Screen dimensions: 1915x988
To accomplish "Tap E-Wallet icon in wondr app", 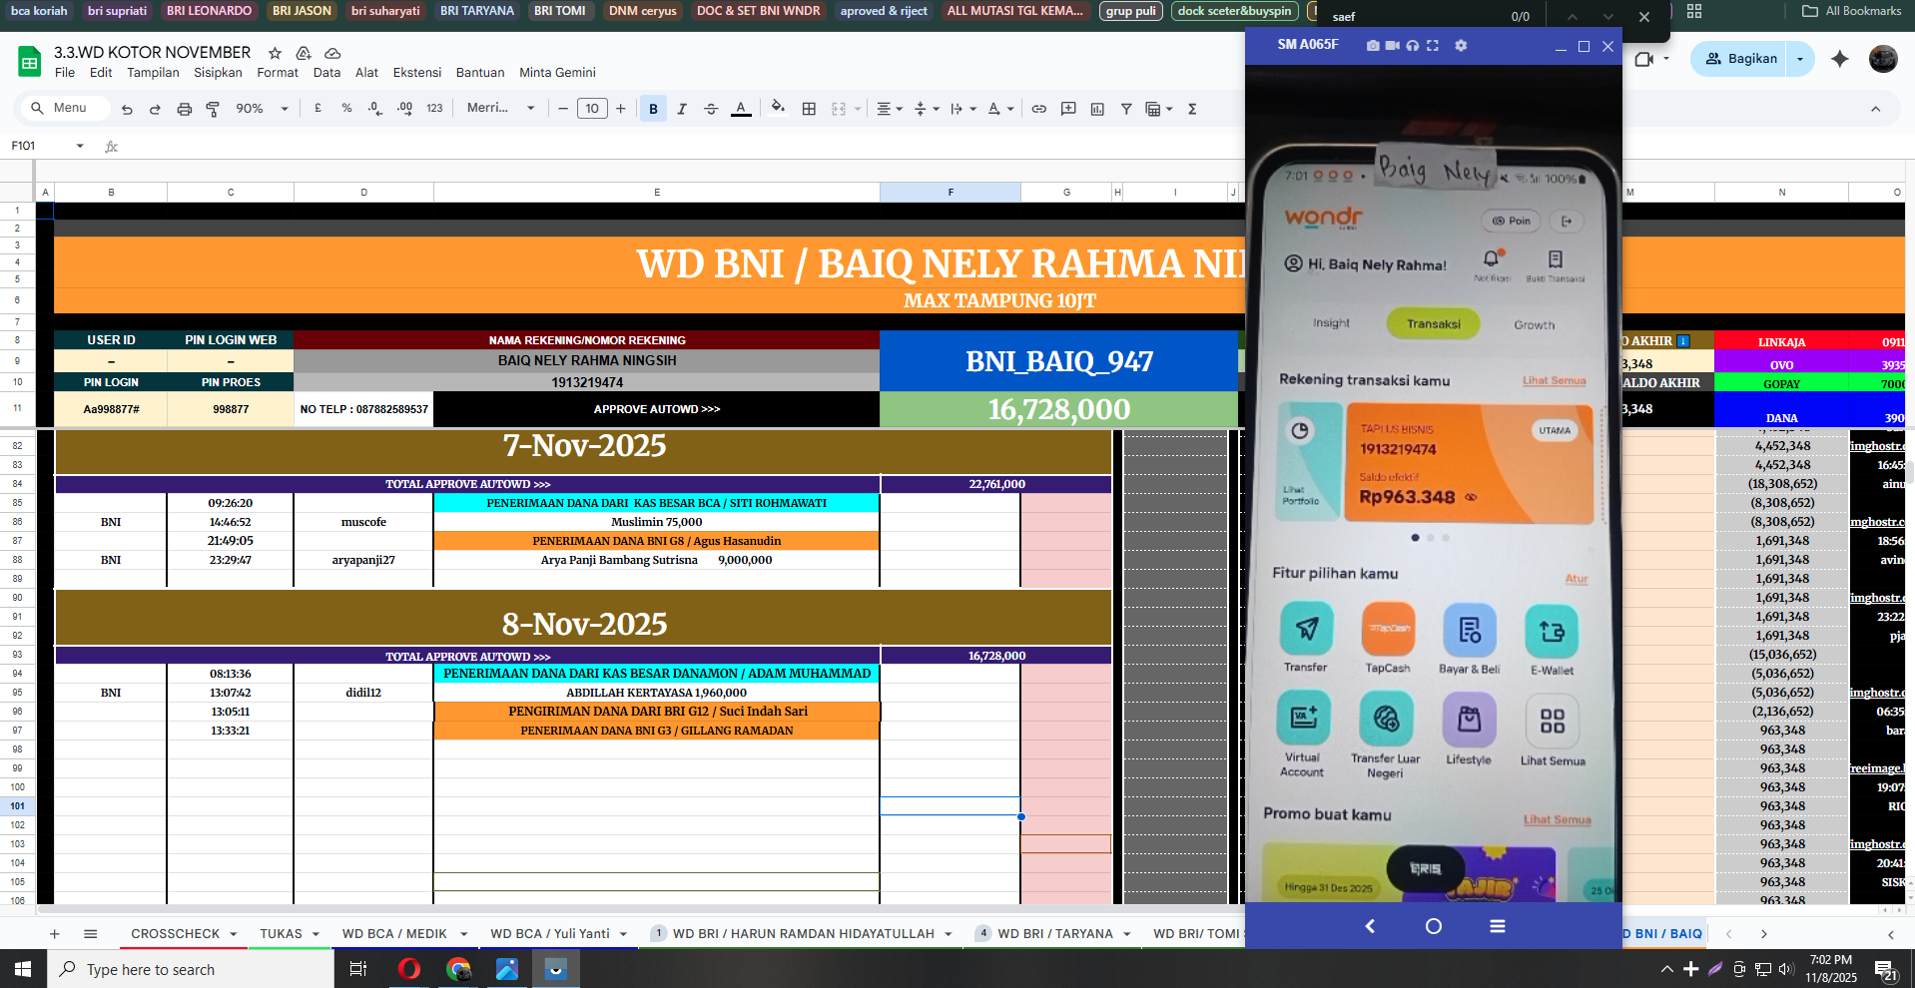I will coord(1552,631).
